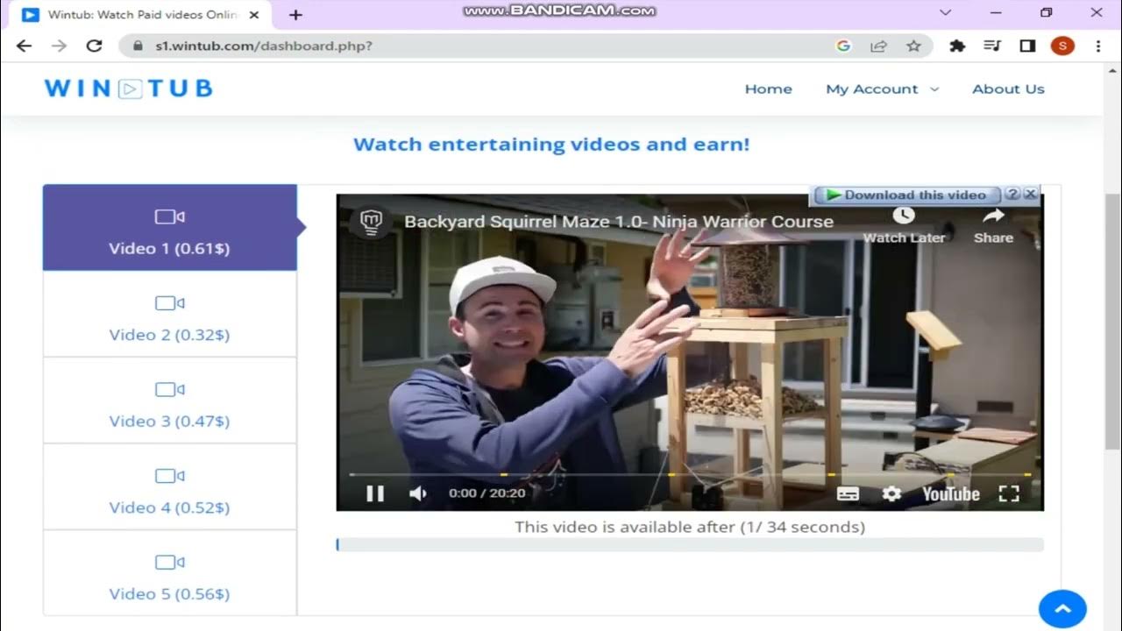The height and width of the screenshot is (631, 1122).
Task: Open help on the download bar
Action: click(x=1012, y=195)
